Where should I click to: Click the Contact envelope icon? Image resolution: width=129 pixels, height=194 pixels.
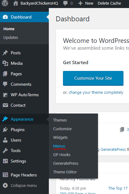(5, 105)
